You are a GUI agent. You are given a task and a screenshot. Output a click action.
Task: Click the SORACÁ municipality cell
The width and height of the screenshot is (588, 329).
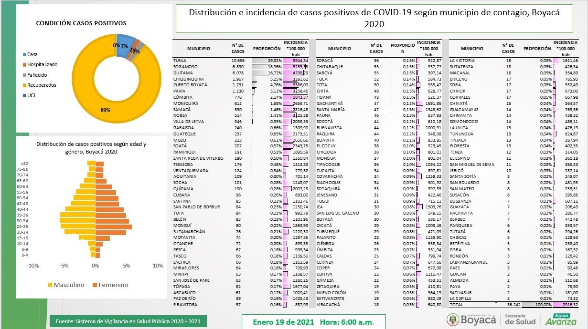pos(325,61)
